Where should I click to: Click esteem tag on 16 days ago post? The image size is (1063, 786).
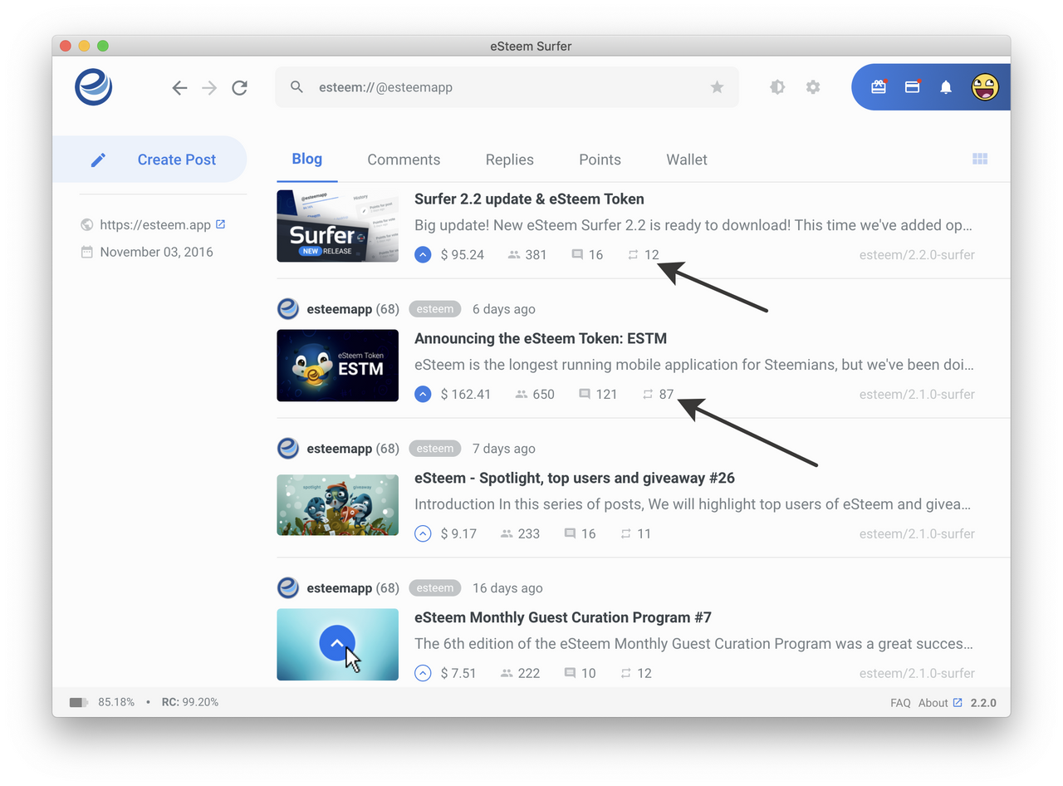click(435, 588)
